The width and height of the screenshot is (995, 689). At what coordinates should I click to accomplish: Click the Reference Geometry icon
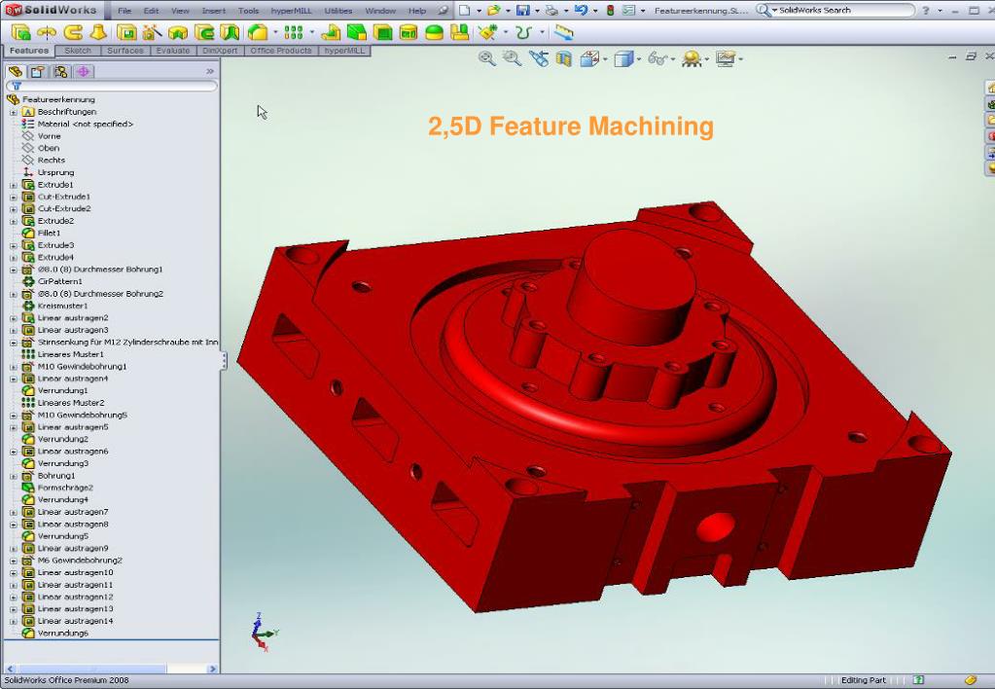[x=486, y=32]
